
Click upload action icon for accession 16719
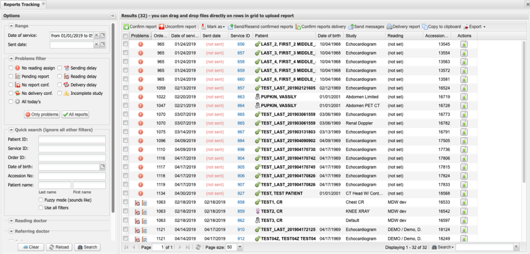(464, 97)
